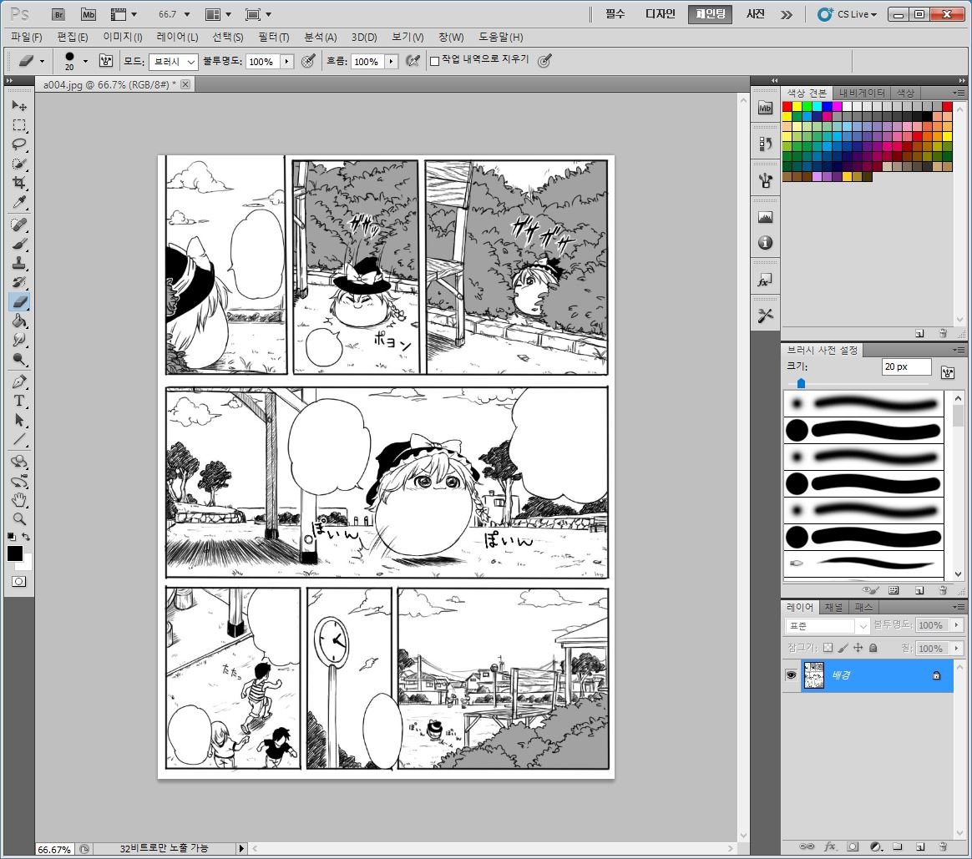Pick the red swatch in swatches panel
This screenshot has width=972, height=859.
click(787, 107)
